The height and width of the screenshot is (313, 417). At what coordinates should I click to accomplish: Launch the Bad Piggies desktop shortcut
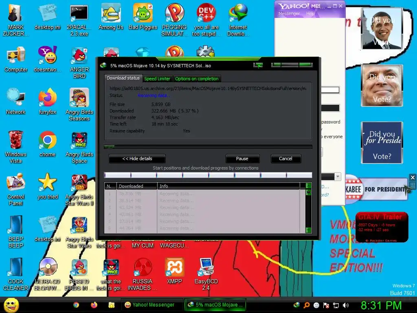(143, 16)
